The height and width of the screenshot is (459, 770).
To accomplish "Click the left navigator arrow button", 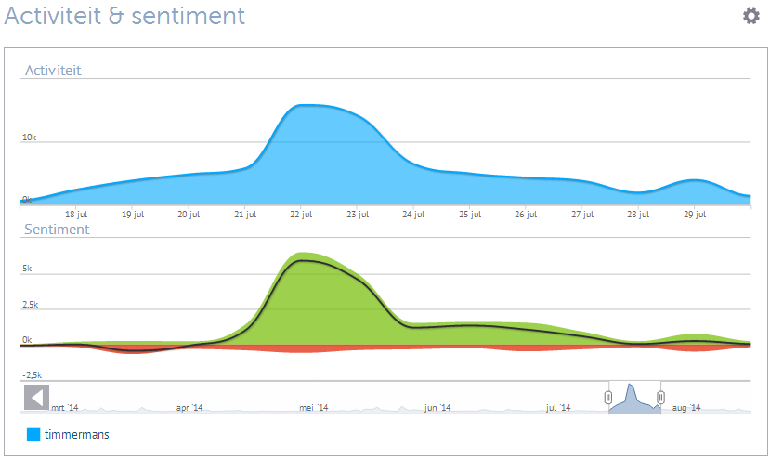I will 37,397.
